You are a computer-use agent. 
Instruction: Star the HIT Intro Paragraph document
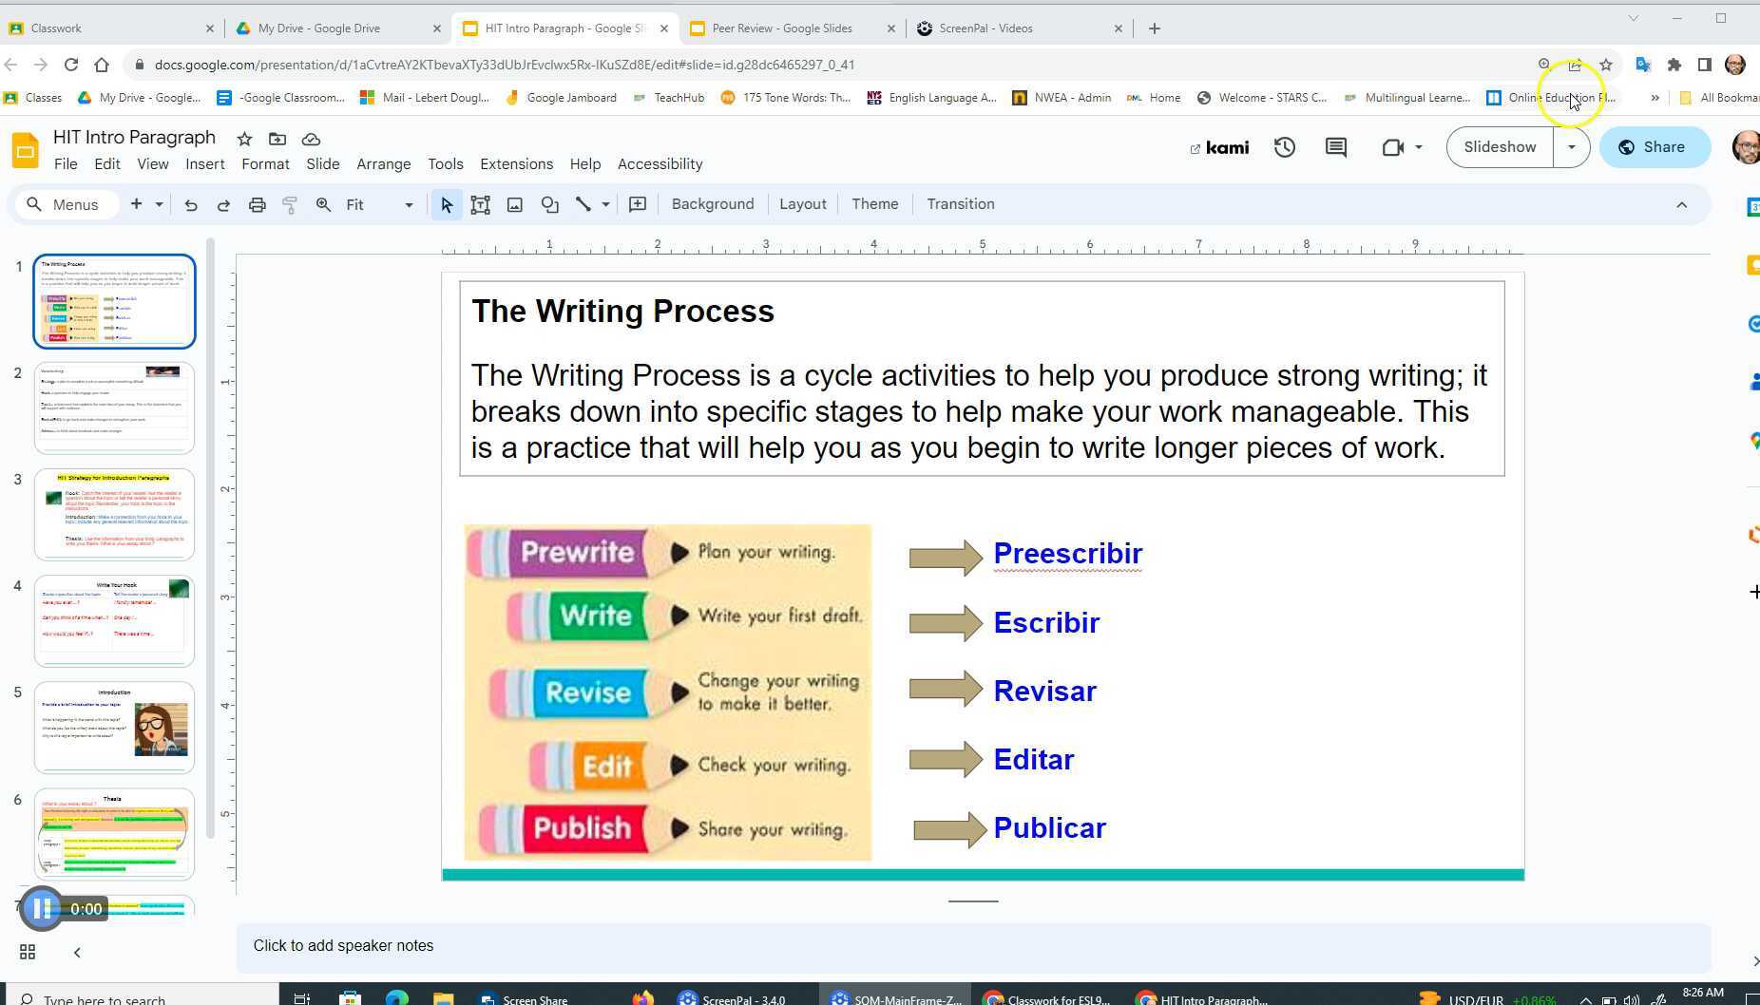coord(243,139)
